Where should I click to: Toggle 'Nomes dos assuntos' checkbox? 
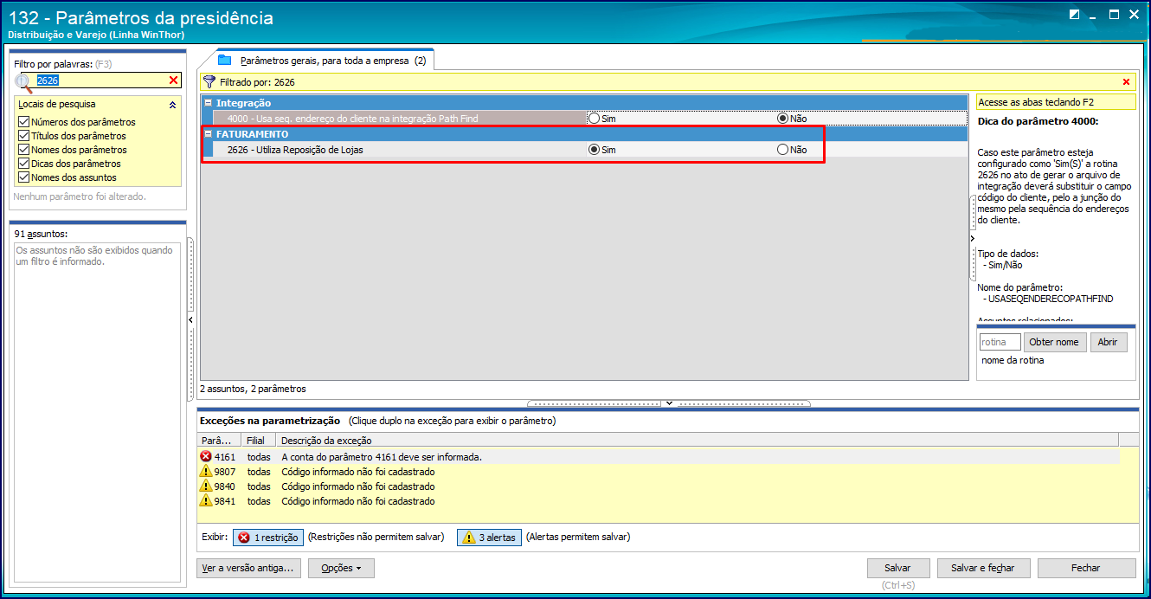[23, 177]
